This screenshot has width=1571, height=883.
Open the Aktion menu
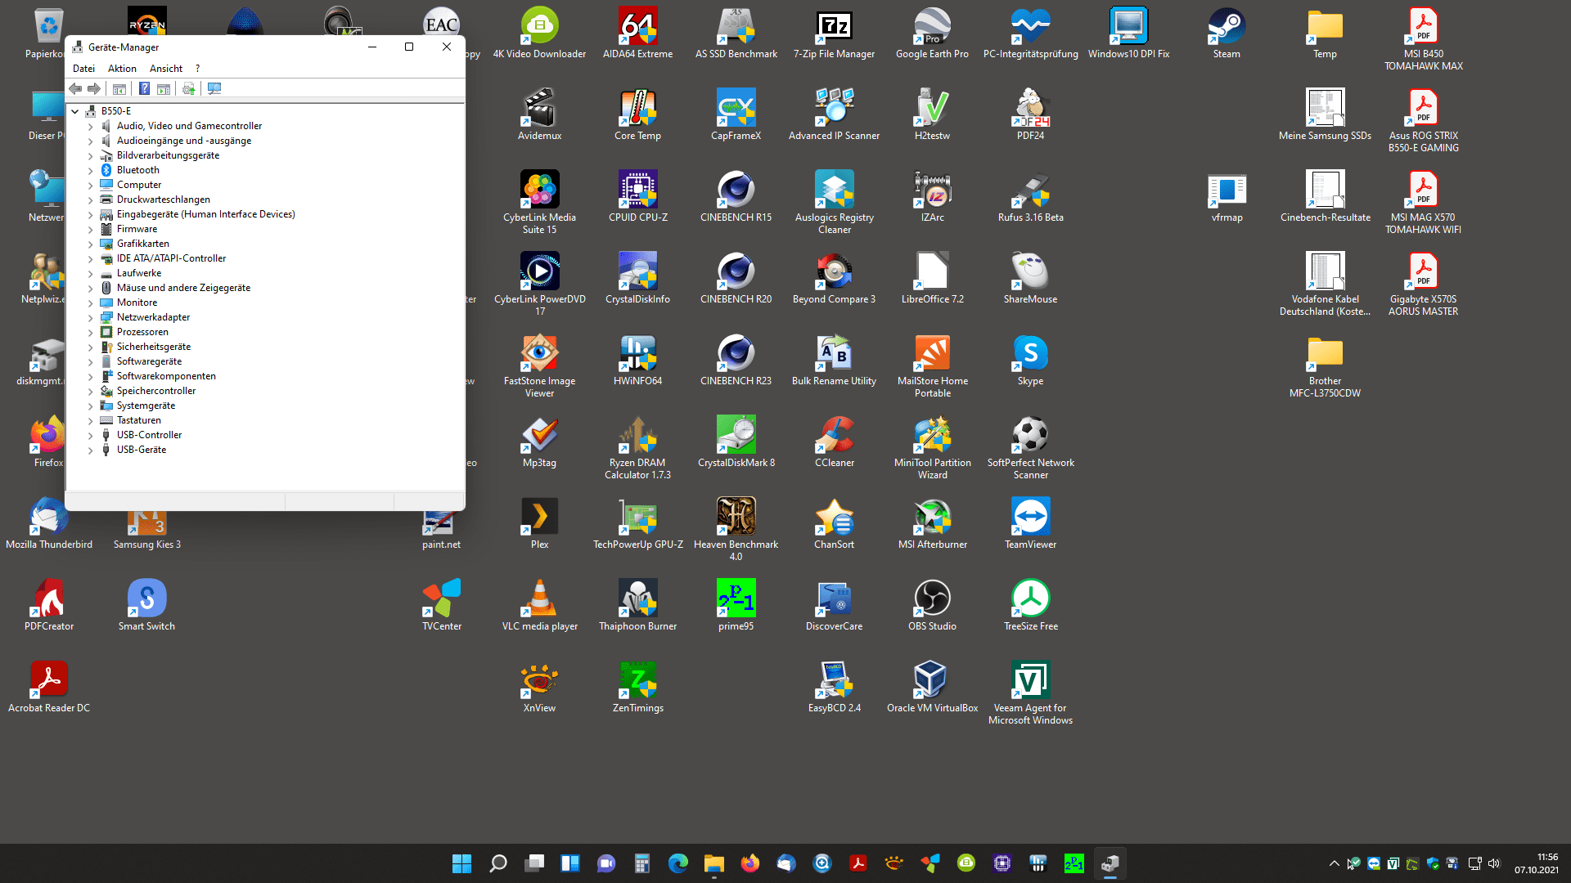tap(122, 69)
